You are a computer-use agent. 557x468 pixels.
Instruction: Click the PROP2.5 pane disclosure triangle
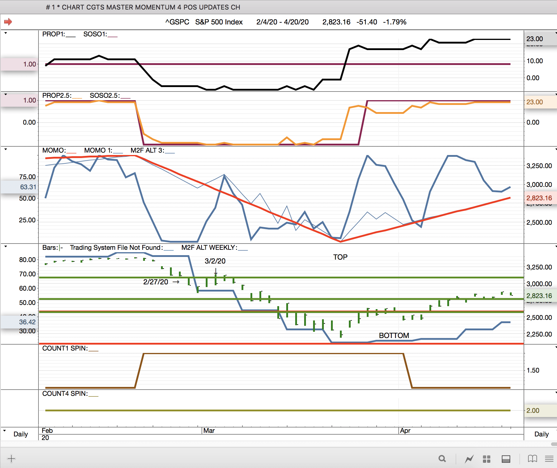click(x=5, y=94)
